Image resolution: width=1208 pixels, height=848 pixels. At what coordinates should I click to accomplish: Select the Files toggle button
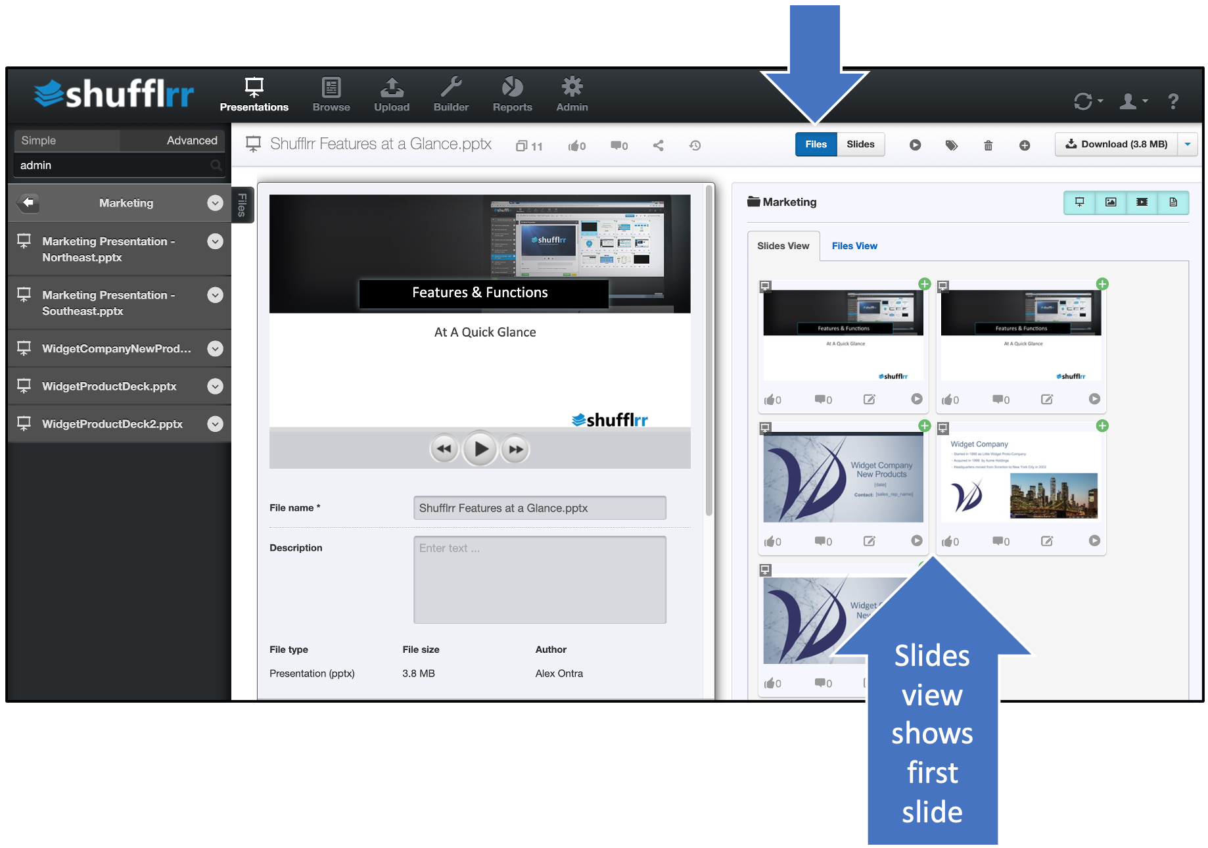[816, 144]
